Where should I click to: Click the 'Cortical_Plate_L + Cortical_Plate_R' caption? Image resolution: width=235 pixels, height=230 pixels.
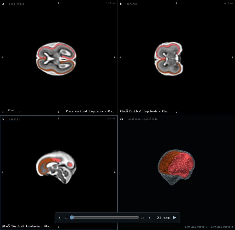209,227
